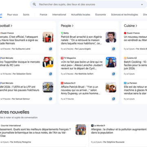The image size is (147, 147).
Task: Click Par Delphine Roucaute author text
Action: click(x=114, y=142)
